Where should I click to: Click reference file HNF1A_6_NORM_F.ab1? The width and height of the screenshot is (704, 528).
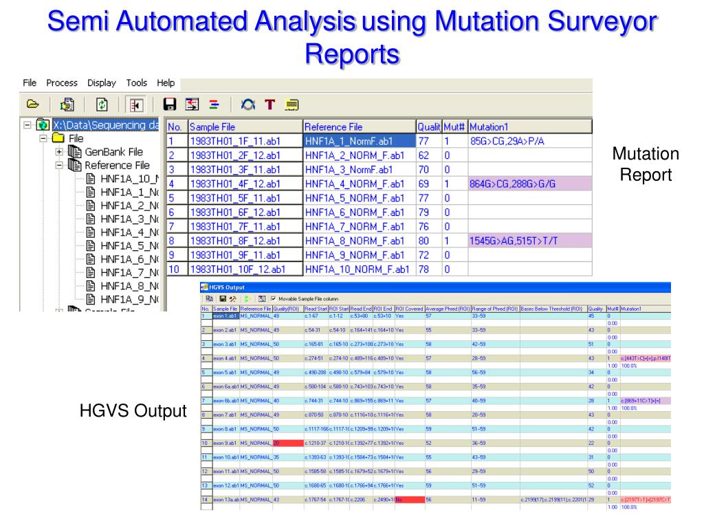point(359,212)
